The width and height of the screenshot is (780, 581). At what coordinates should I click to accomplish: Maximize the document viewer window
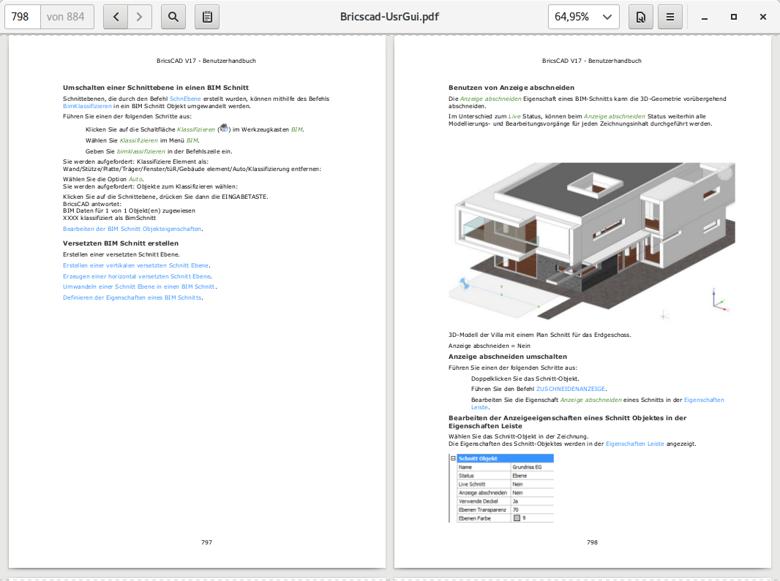pos(734,17)
